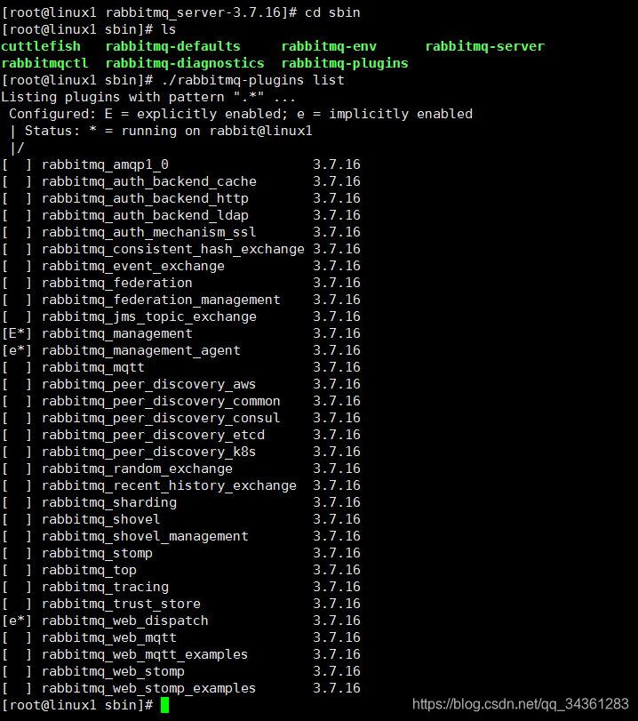Screen dimensions: 638x721
Task: Click the final '[root@linux1 sbin]#' prompt
Action: pyautogui.click(x=77, y=705)
